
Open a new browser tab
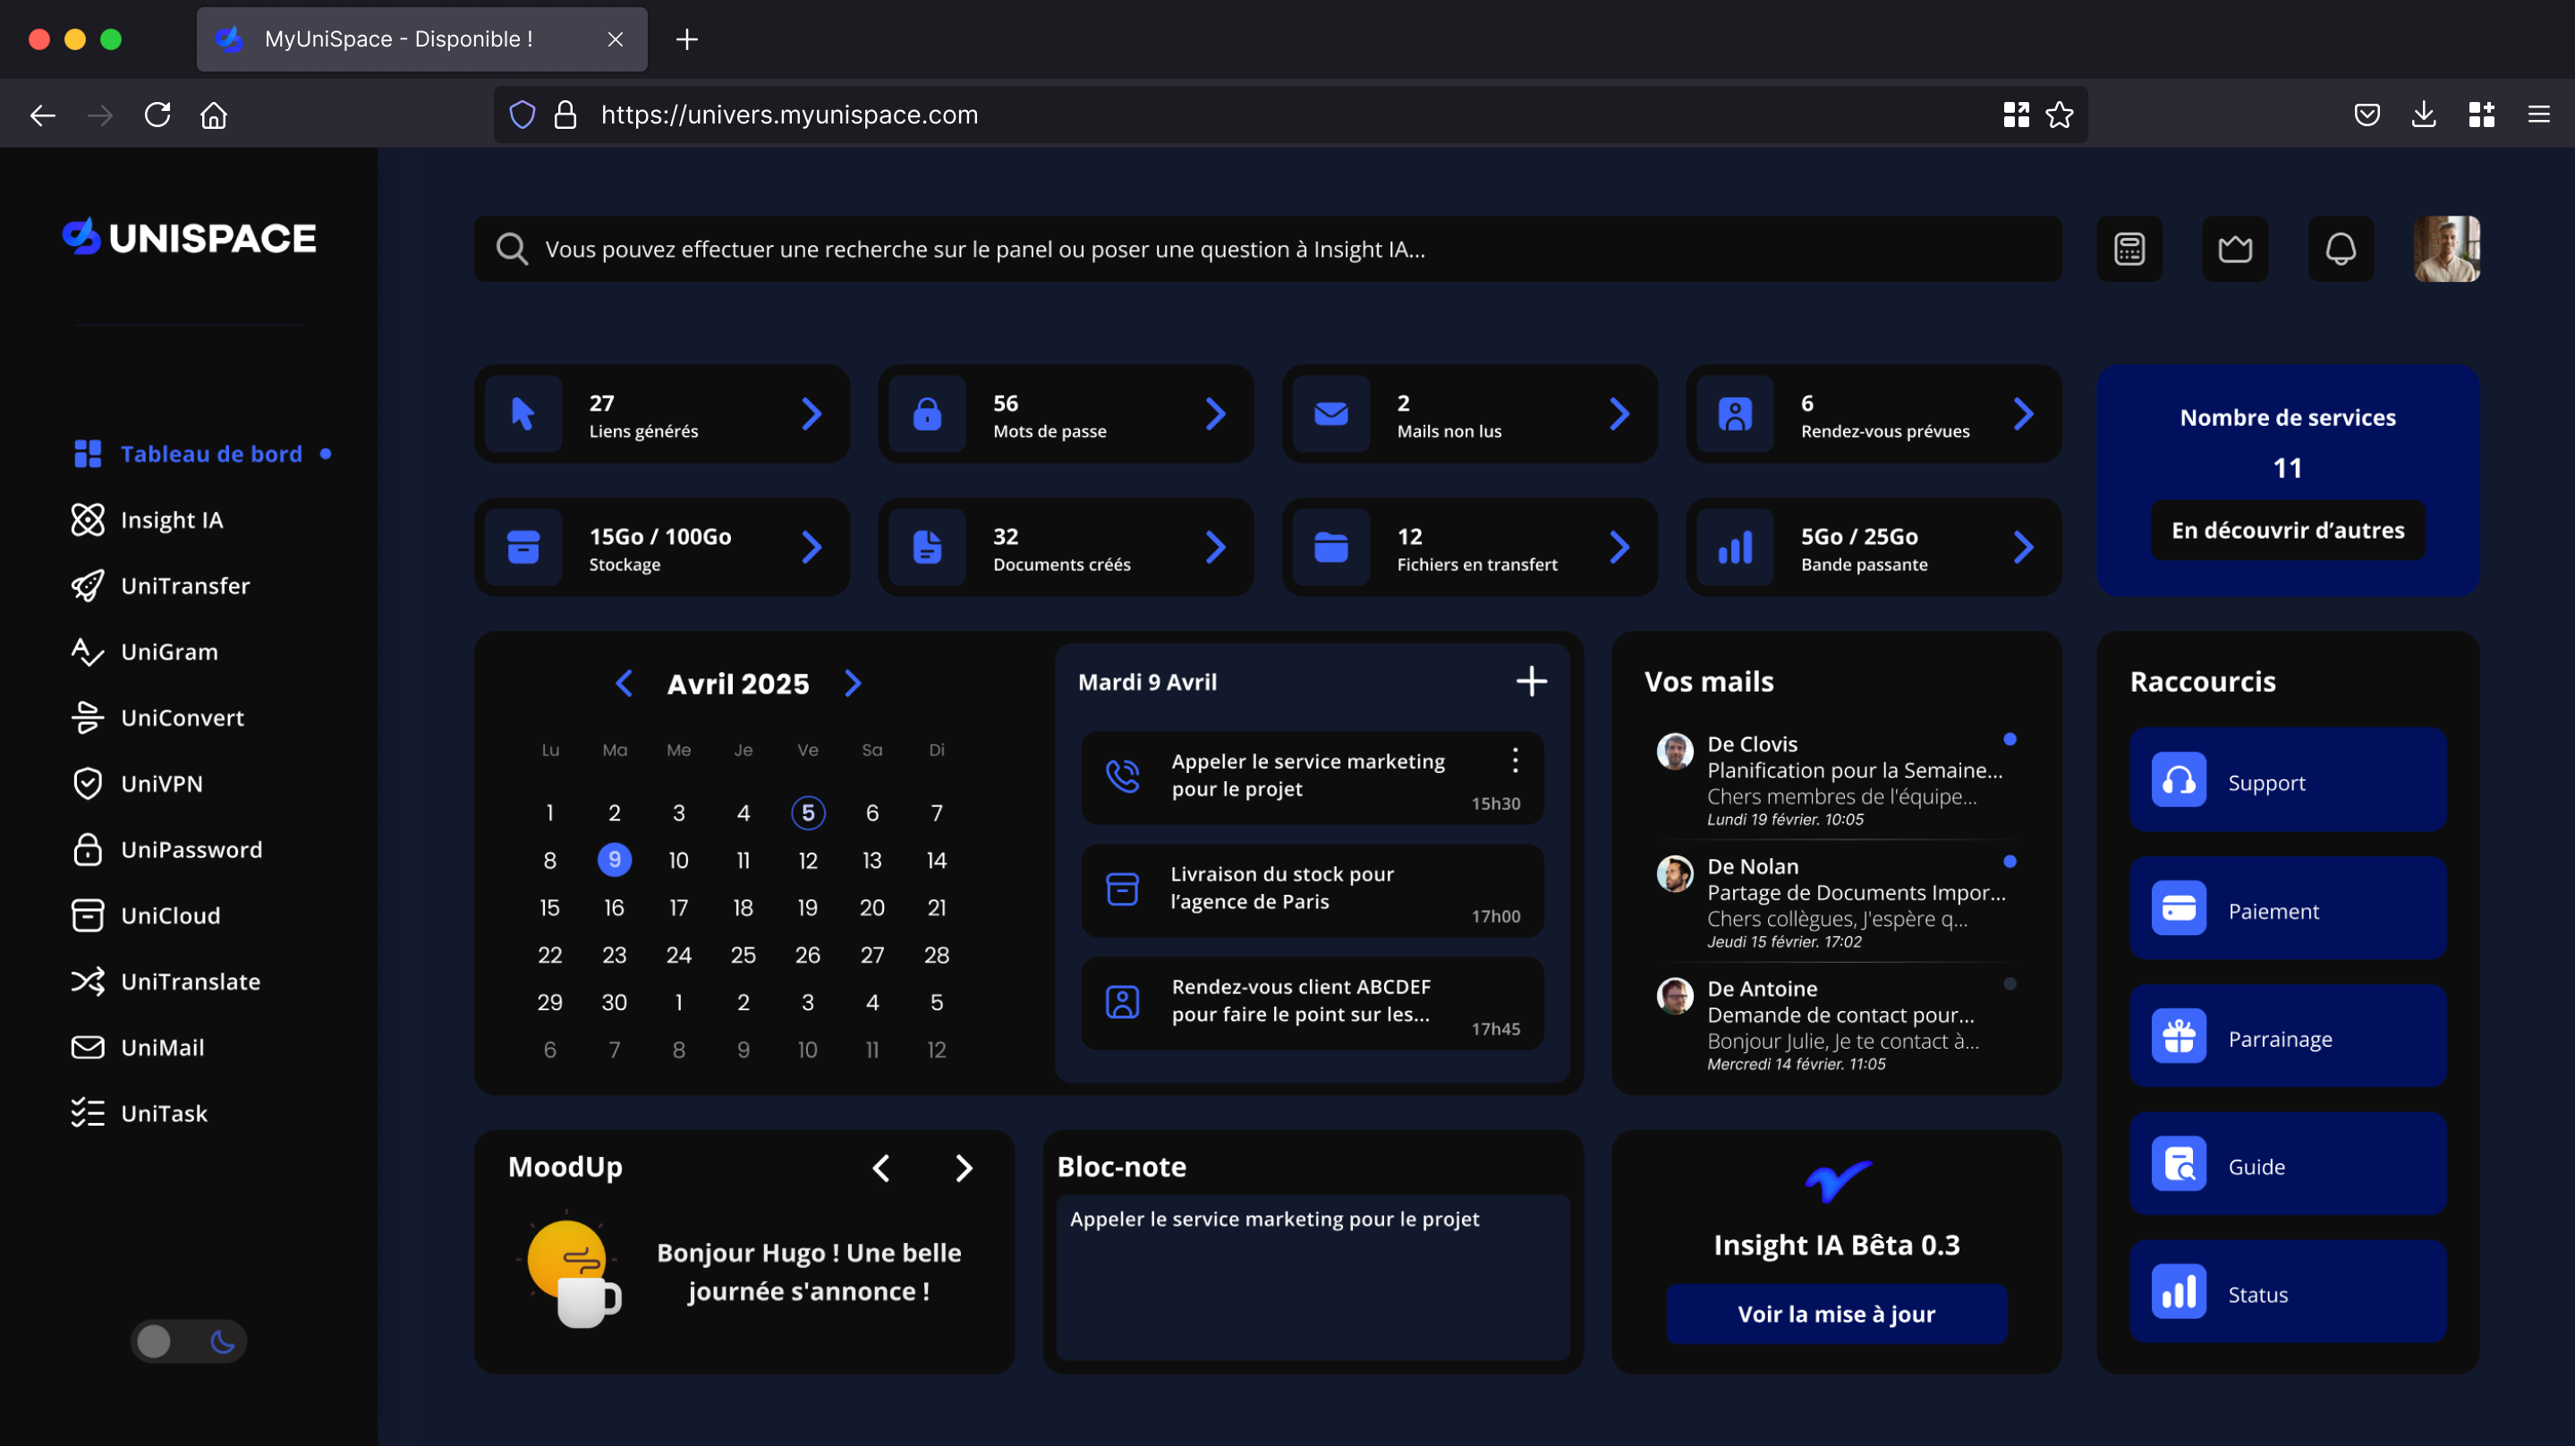687,39
